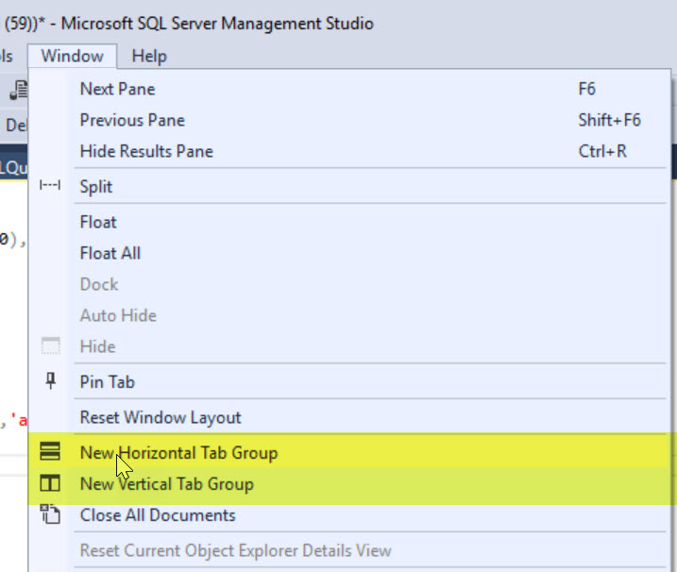The image size is (677, 572).
Task: Select Float All in the Window menu
Action: coord(110,253)
